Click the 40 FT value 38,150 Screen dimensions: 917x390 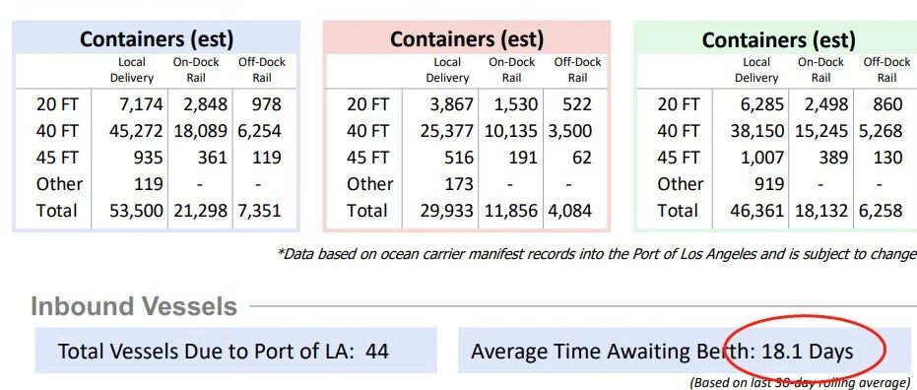(756, 131)
